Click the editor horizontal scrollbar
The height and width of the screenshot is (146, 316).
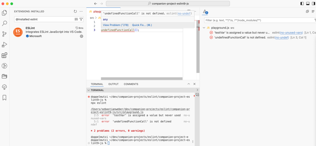pos(141,79)
